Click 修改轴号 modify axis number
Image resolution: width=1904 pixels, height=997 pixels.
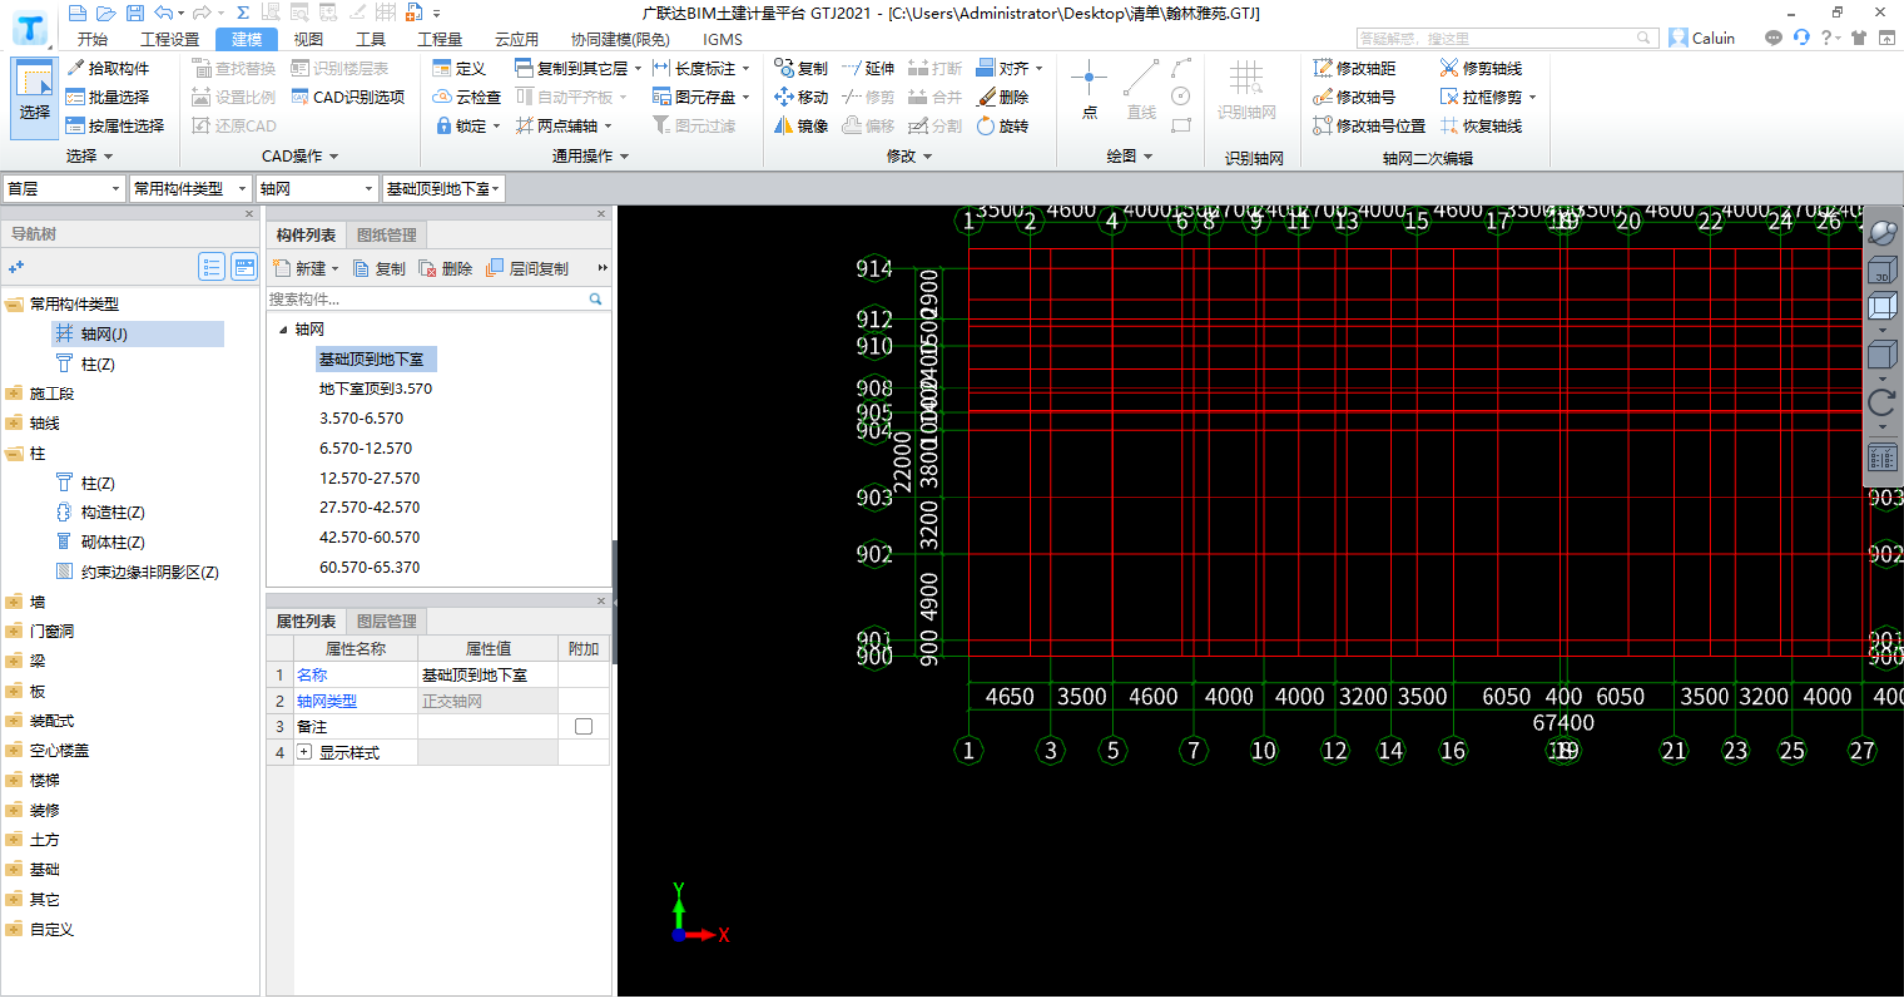tap(1355, 97)
